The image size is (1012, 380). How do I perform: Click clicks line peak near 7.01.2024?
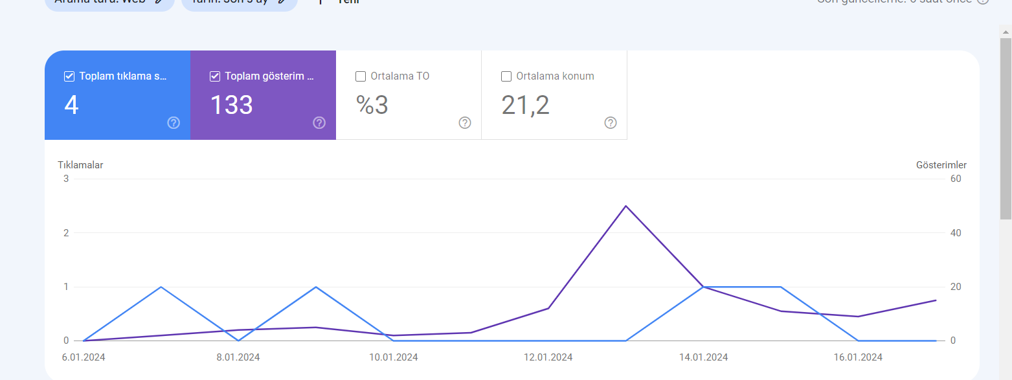pos(161,287)
